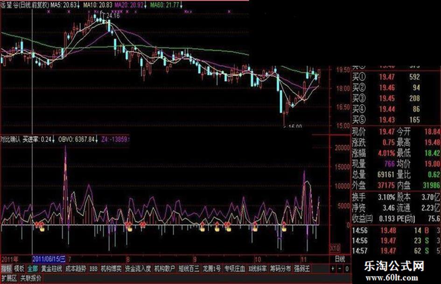Open the BBB indicator tab
Screen dimensions: 441x284
coord(93,269)
